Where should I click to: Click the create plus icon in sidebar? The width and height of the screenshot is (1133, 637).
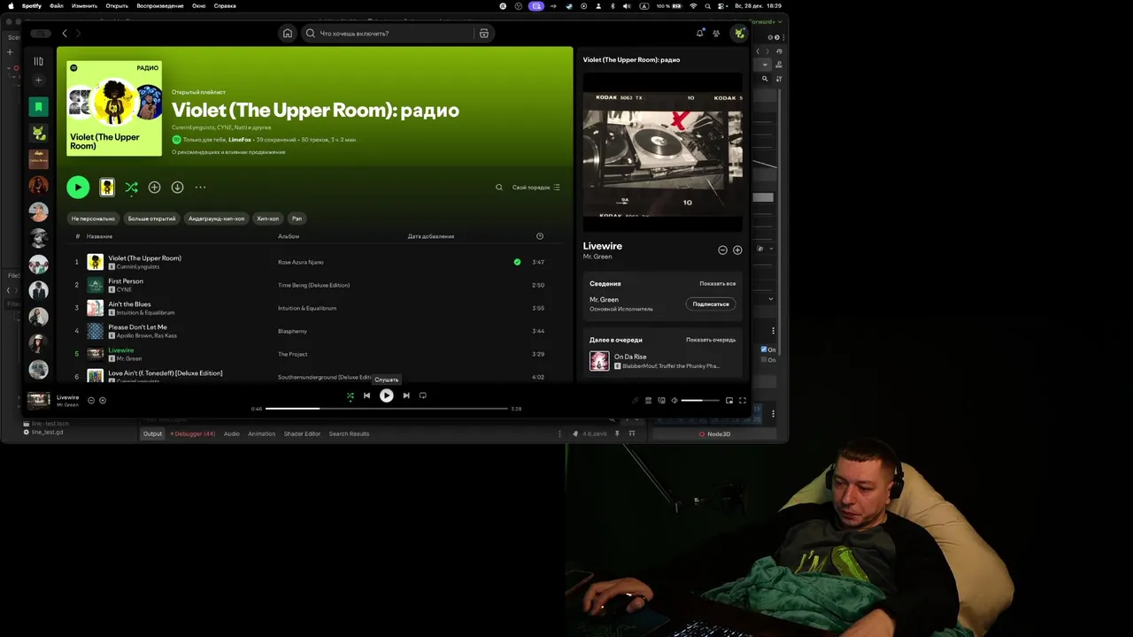point(38,81)
